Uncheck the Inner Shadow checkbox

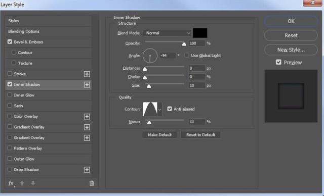click(10, 84)
